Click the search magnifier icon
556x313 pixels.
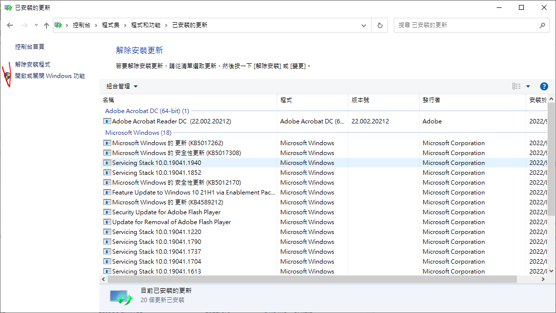point(542,25)
